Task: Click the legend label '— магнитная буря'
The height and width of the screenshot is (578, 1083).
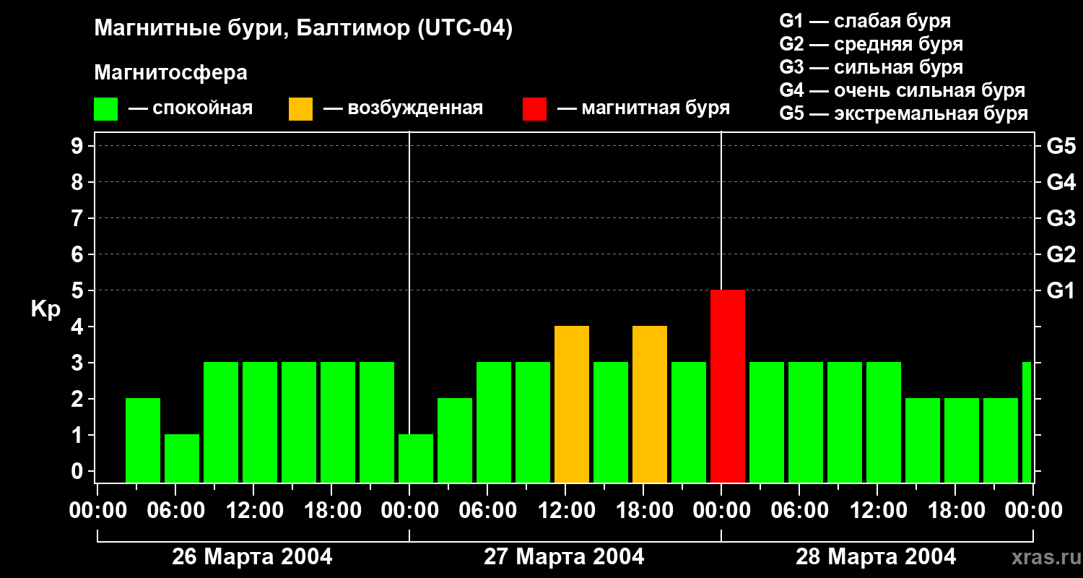Action: [x=644, y=108]
